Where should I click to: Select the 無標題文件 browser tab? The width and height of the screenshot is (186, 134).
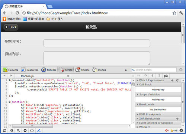pyautogui.click(x=24, y=6)
